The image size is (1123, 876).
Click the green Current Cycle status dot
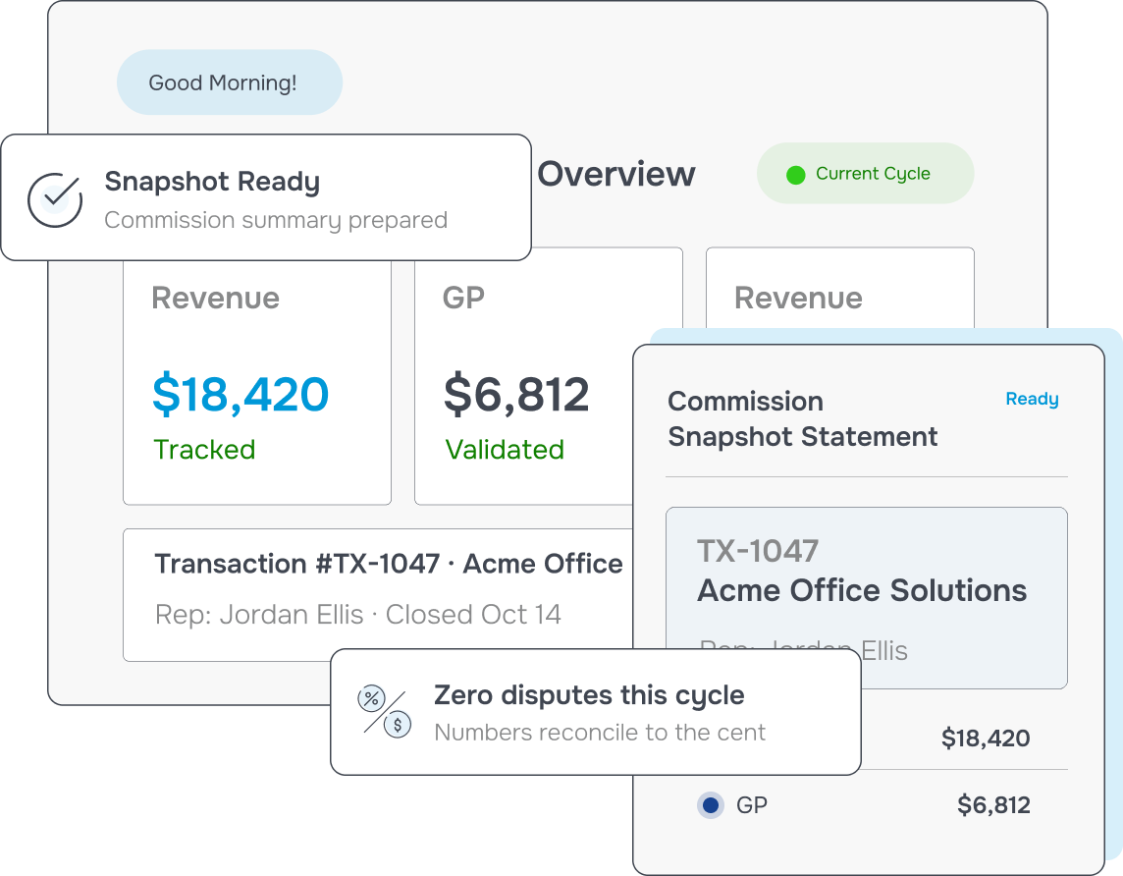click(796, 175)
